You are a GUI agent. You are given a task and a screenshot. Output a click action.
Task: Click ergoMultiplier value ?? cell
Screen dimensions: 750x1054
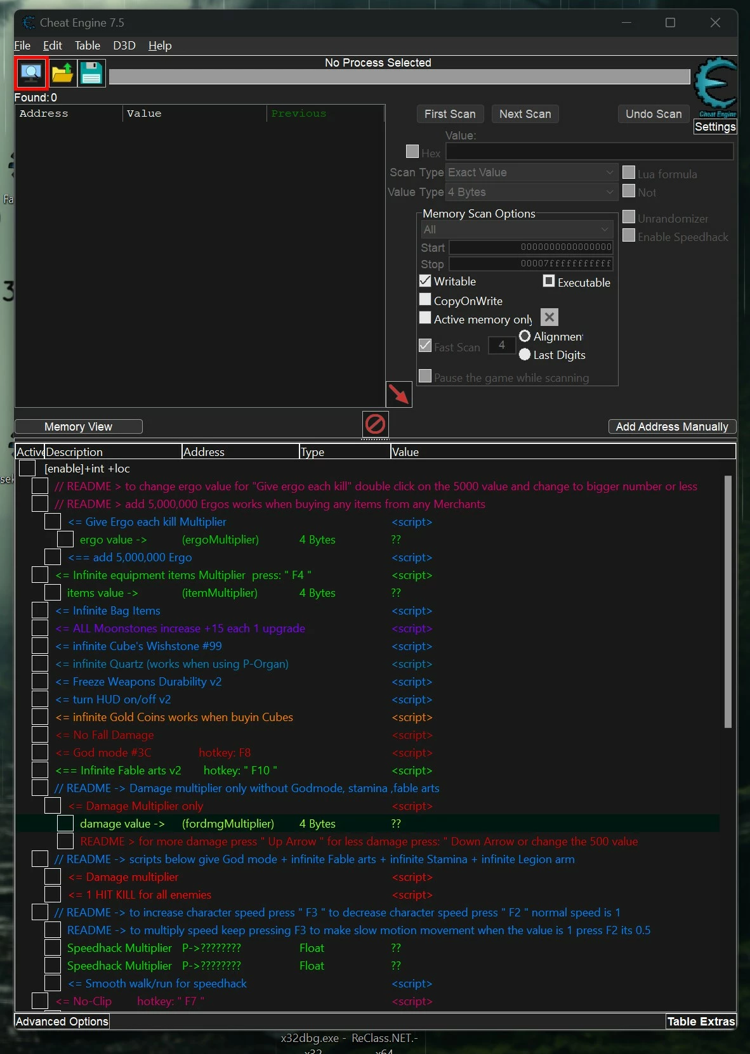click(397, 540)
